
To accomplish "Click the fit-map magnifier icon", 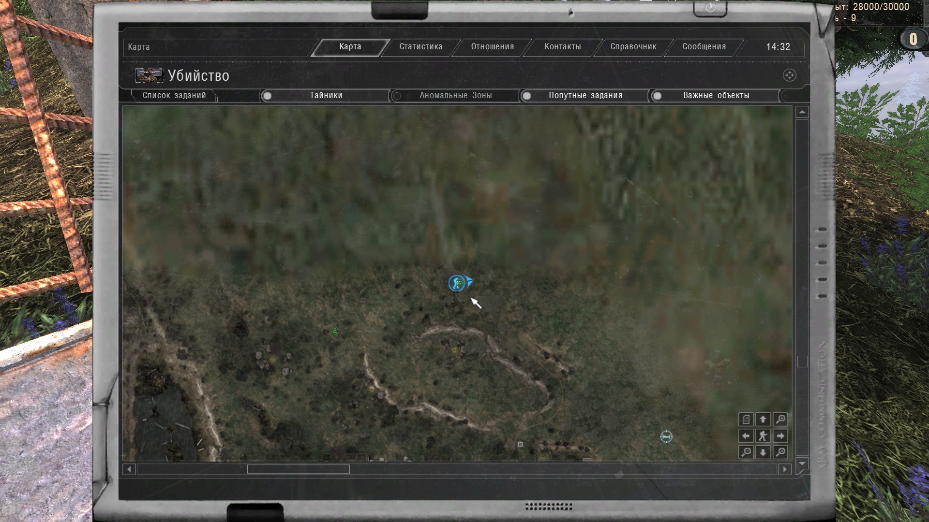I will click(780, 452).
